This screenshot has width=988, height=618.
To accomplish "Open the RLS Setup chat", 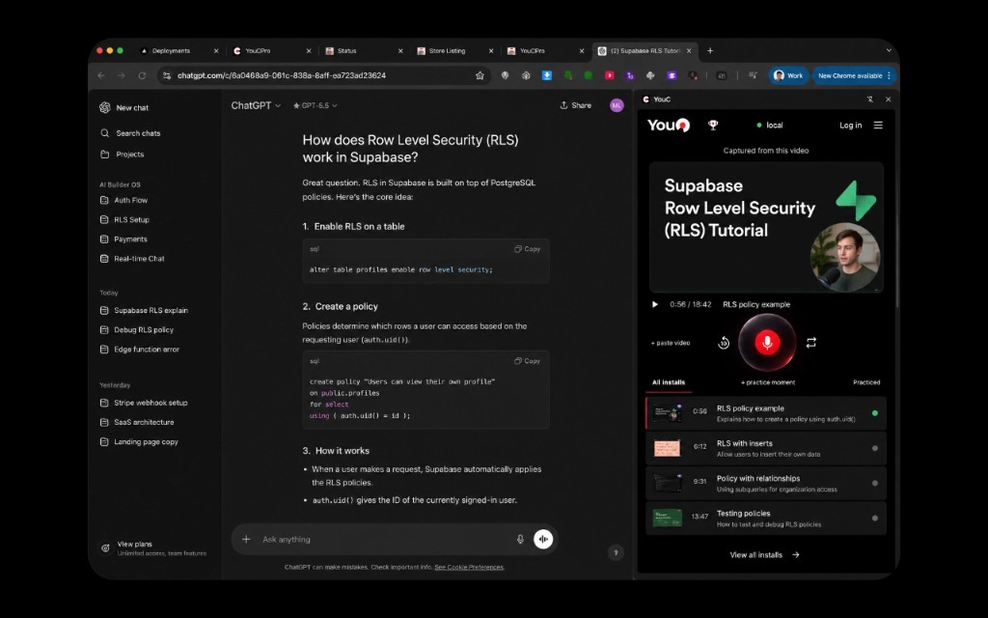I will tap(124, 219).
